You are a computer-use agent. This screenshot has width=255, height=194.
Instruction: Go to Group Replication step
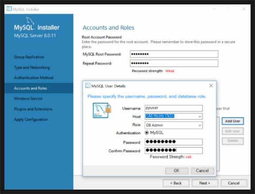pos(29,57)
